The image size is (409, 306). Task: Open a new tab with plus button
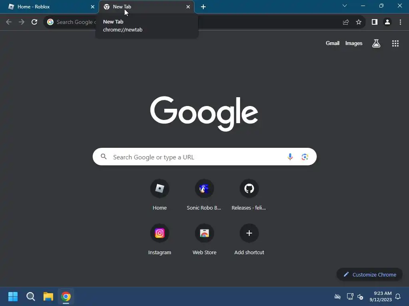[203, 7]
